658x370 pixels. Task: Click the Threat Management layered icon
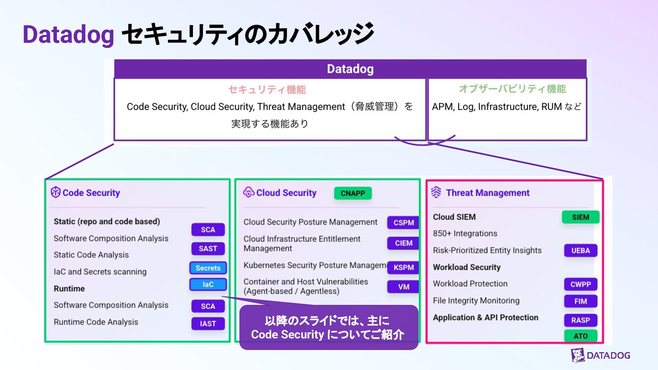tap(436, 192)
